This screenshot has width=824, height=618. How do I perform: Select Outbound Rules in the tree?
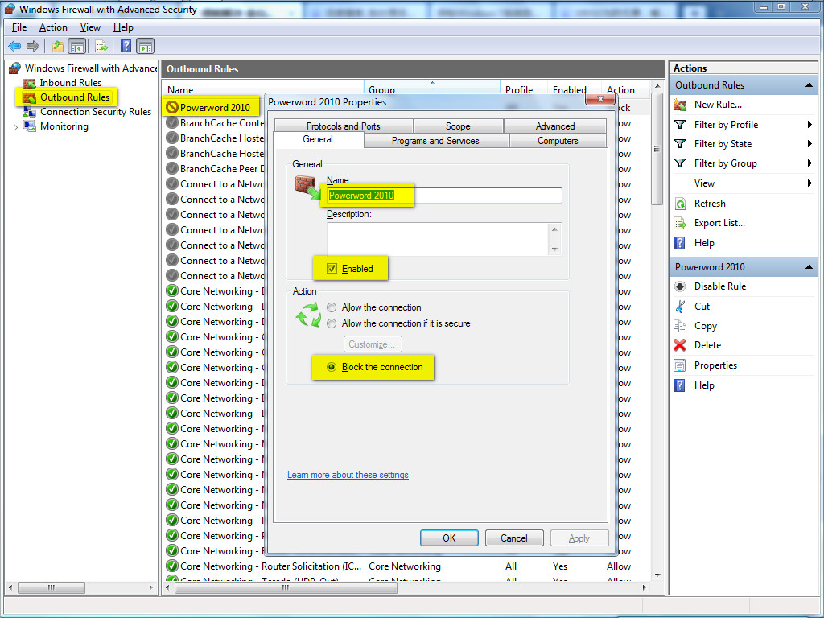[75, 97]
